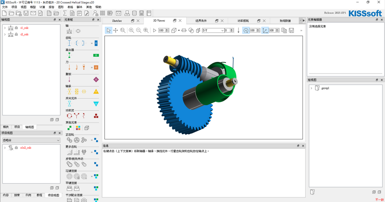
Task: Toggle the rotation icon beside first 100 field
Action: click(246, 30)
